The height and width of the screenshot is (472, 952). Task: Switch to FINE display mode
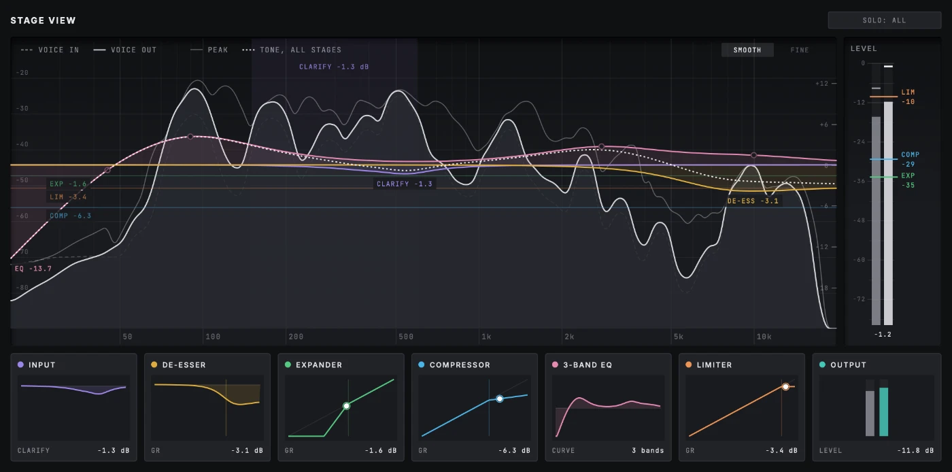tap(800, 50)
